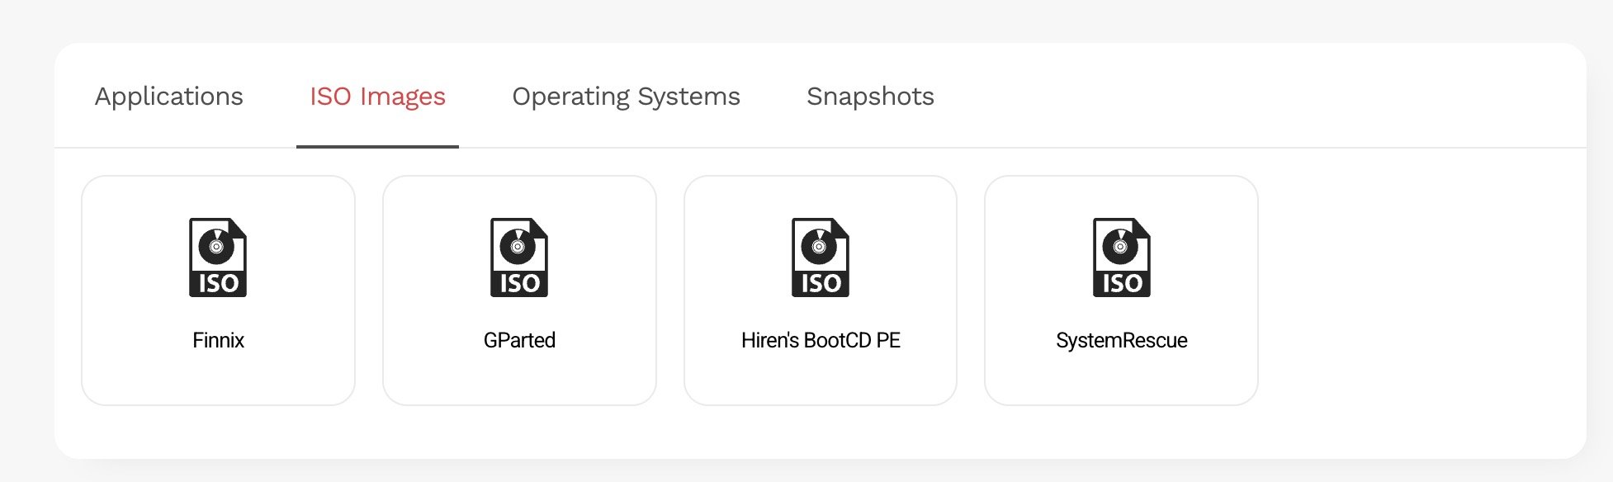Screen dimensions: 1613x482
Task: Click the GParted ISO disc icon
Action: [519, 257]
